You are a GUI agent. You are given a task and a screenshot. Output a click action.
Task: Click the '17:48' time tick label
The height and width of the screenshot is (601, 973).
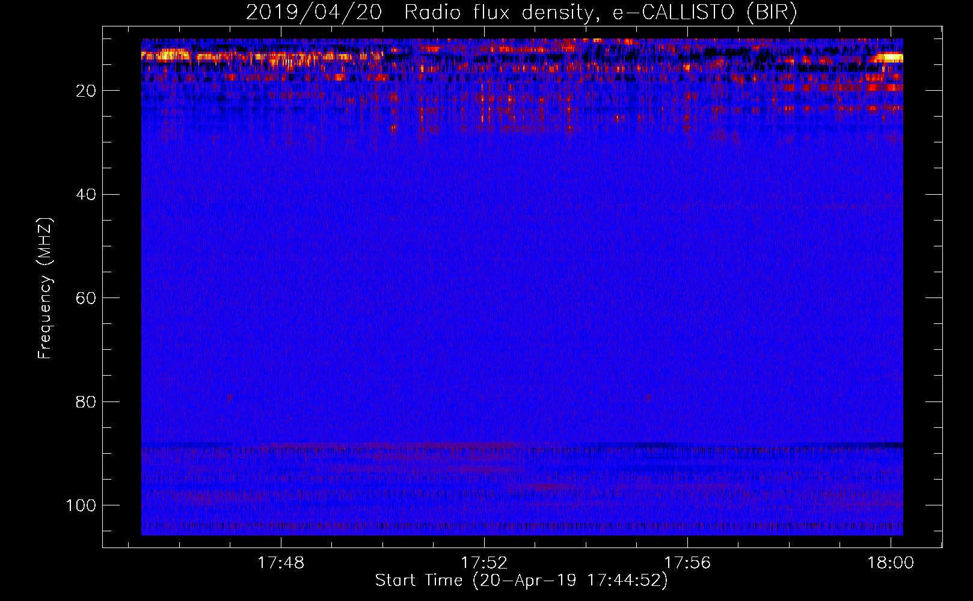point(281,563)
